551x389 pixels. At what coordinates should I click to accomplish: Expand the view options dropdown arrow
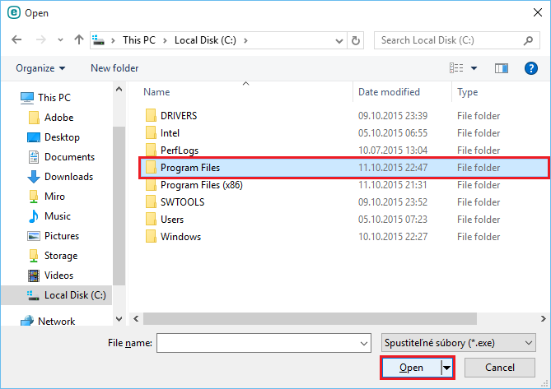click(474, 68)
